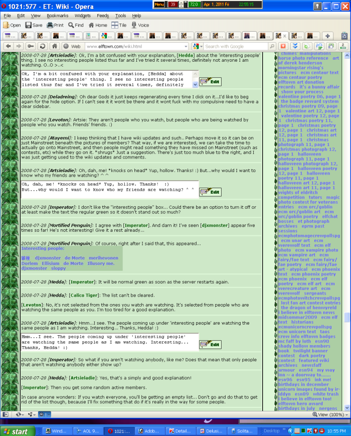This screenshot has height=436, width=351.
Task: Click the 'Oh, dah, me!' comment textbox
Action: (110, 190)
